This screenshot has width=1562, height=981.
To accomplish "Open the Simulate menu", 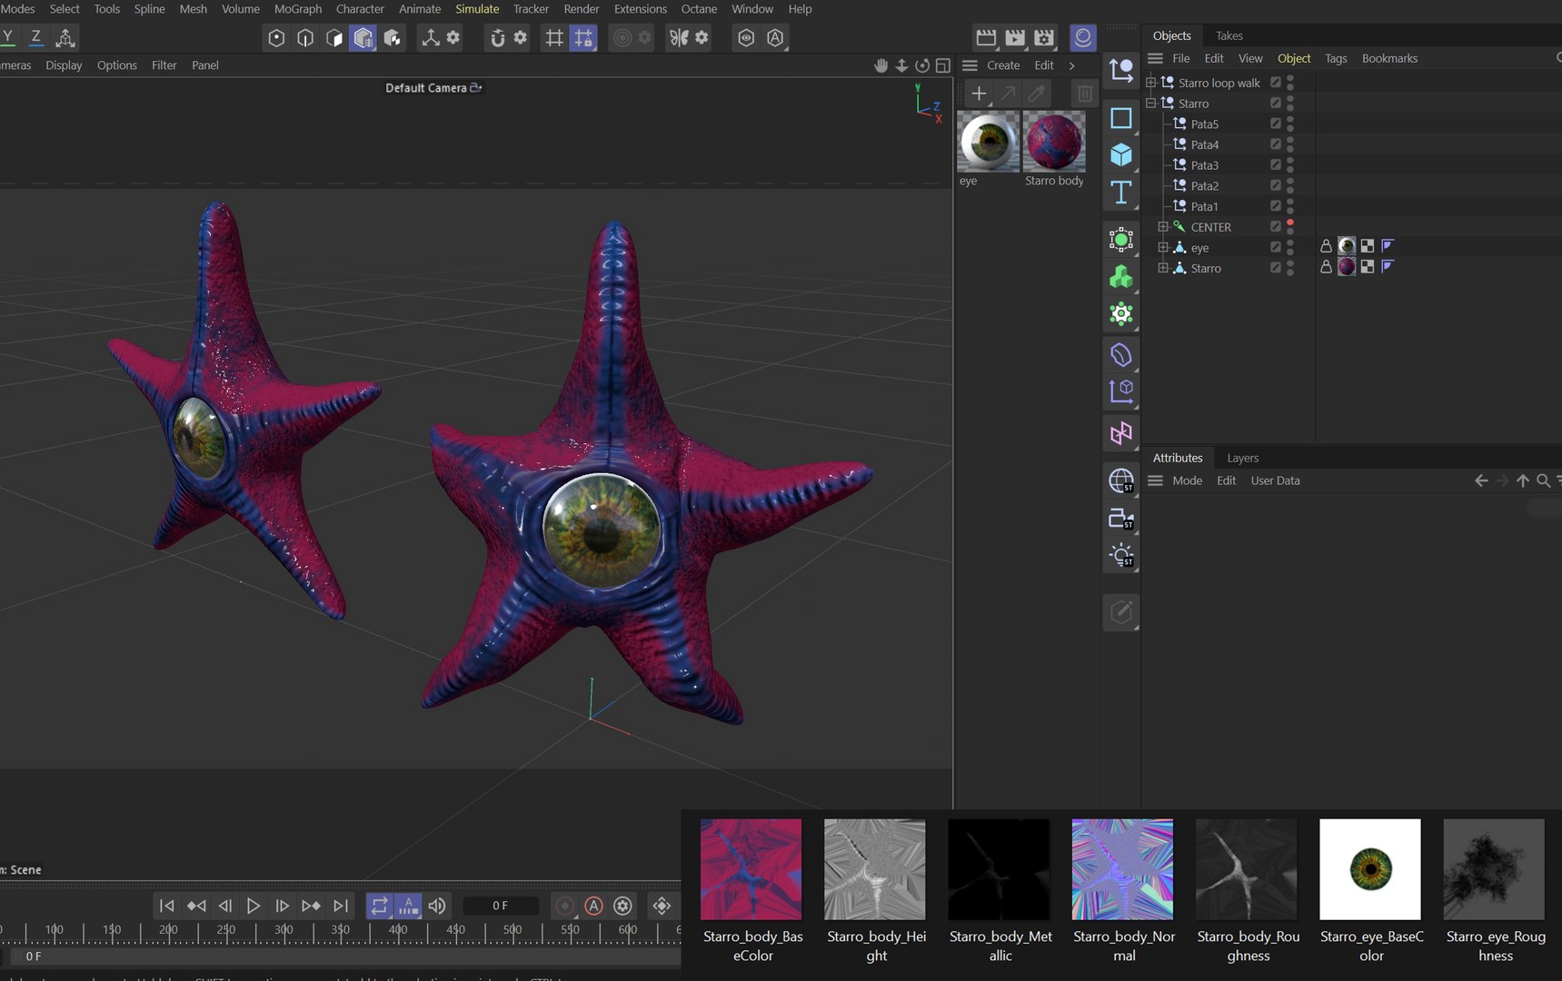I will click(477, 9).
